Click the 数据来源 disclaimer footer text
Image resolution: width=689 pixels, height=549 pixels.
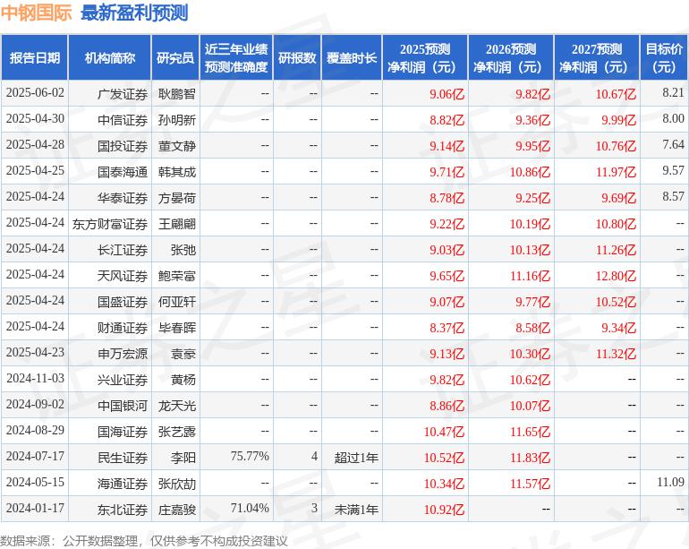(144, 541)
